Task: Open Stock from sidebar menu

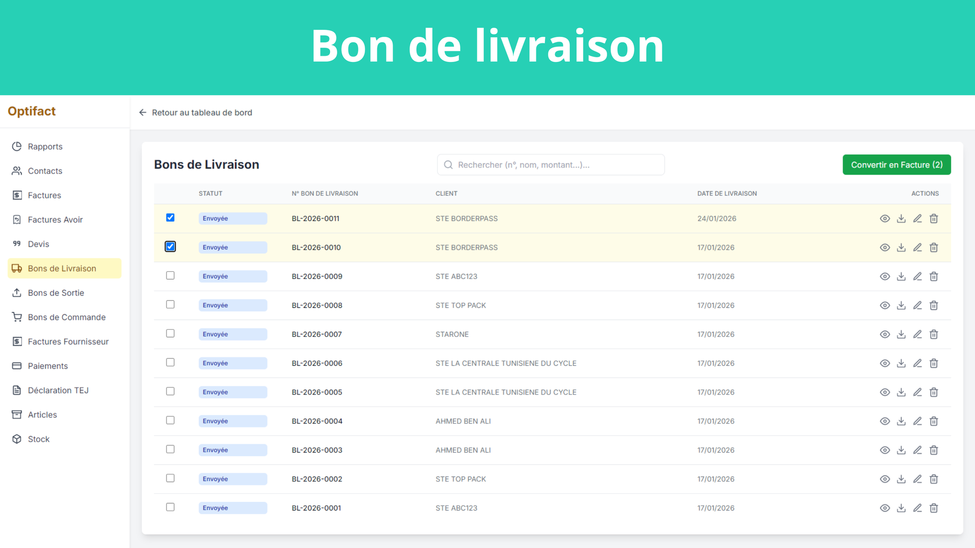Action: click(x=39, y=439)
